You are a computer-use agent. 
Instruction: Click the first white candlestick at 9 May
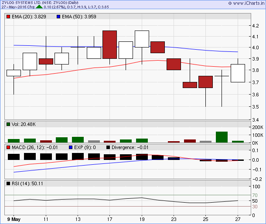click(x=14, y=73)
